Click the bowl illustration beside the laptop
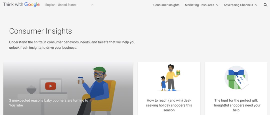The height and width of the screenshot is (115, 270). coord(31,90)
